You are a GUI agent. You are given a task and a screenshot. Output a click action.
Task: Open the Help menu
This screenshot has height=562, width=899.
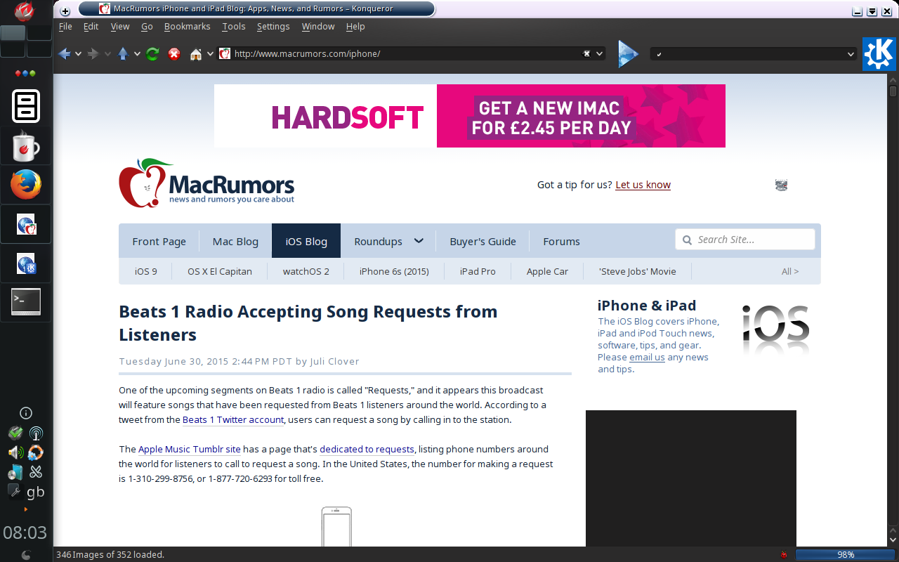click(x=355, y=27)
